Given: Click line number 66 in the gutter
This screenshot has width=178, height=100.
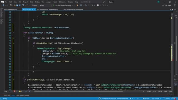Looking at the screenshot, I should coord(10,28).
